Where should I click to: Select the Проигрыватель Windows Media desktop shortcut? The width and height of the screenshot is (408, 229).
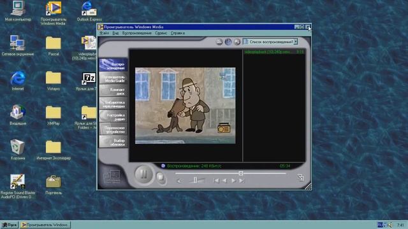[54, 13]
